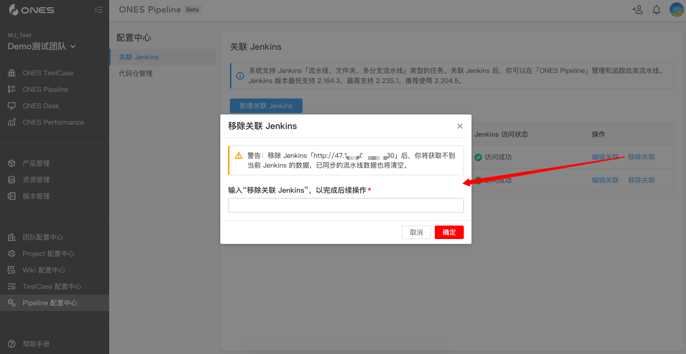Click the WJ_Test label
686x354 pixels.
coord(19,35)
